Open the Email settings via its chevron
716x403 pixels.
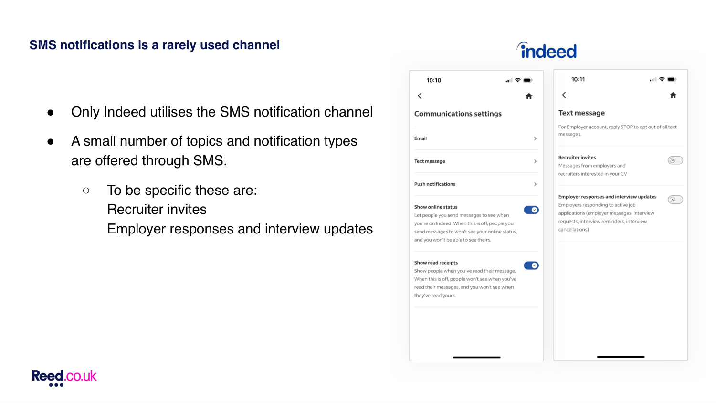(535, 138)
